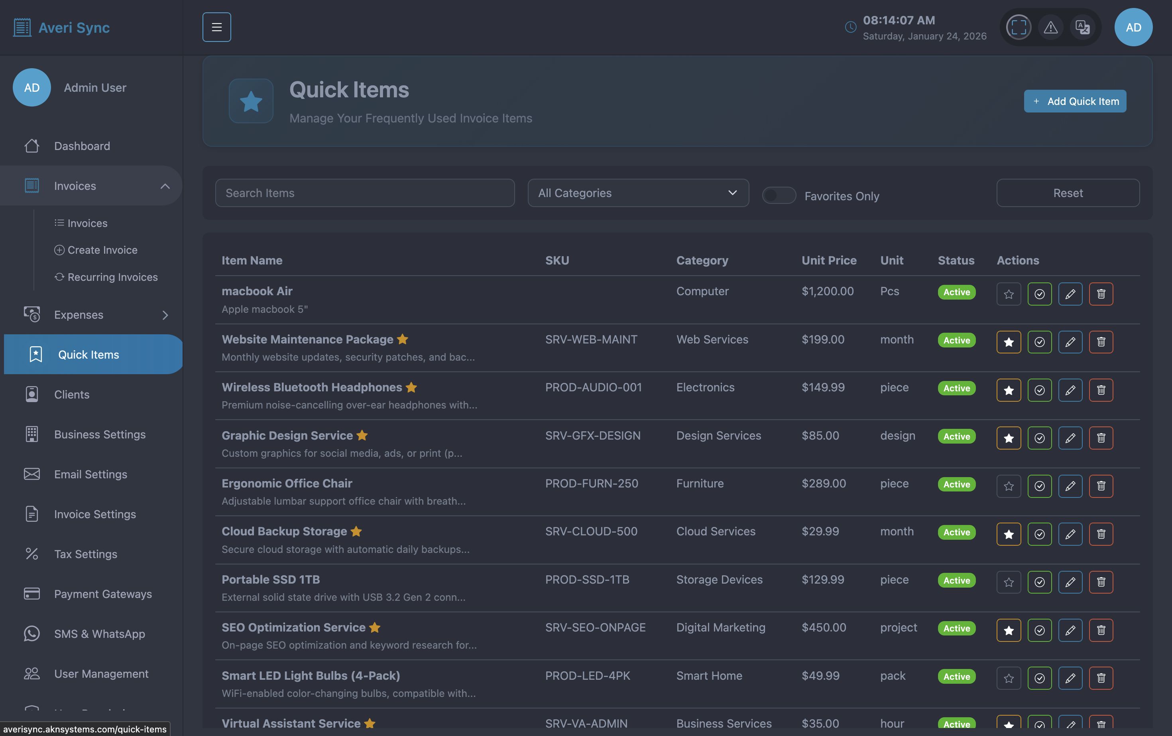Click the pencil edit icon for Cloud Backup Storage

tap(1070, 534)
